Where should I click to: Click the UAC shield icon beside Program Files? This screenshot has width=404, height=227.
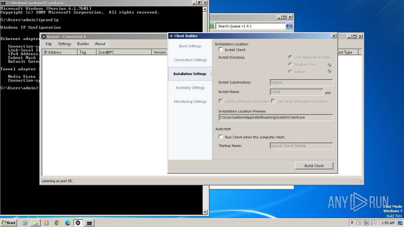(x=330, y=65)
